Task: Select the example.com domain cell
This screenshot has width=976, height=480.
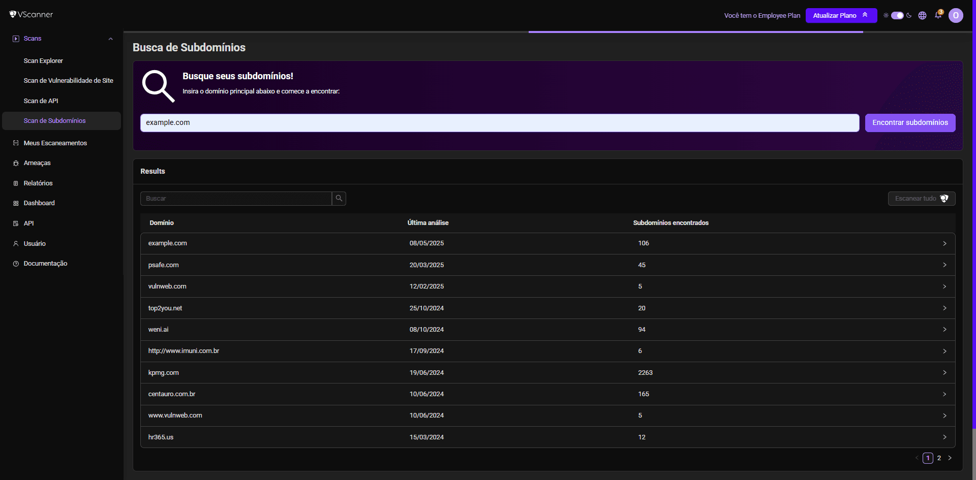Action: [x=168, y=243]
